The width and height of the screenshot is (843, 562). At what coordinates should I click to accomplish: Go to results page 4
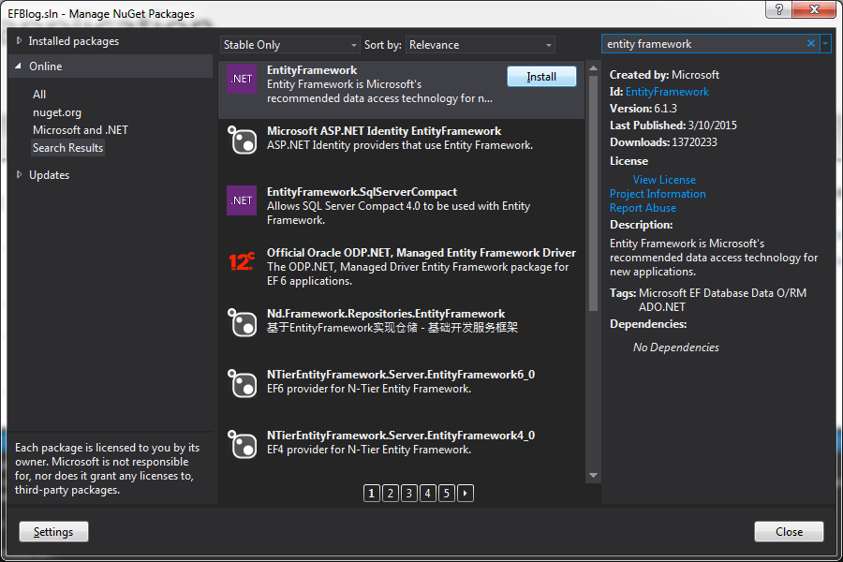point(427,494)
